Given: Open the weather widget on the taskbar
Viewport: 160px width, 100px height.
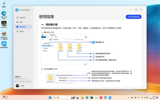Looking at the screenshot, I should tap(5, 97).
